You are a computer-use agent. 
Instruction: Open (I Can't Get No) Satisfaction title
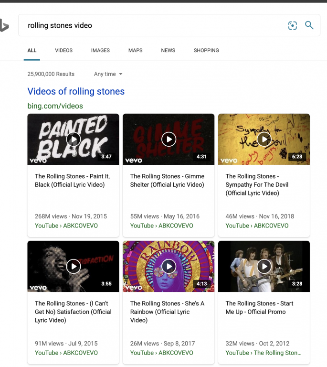pyautogui.click(x=73, y=312)
